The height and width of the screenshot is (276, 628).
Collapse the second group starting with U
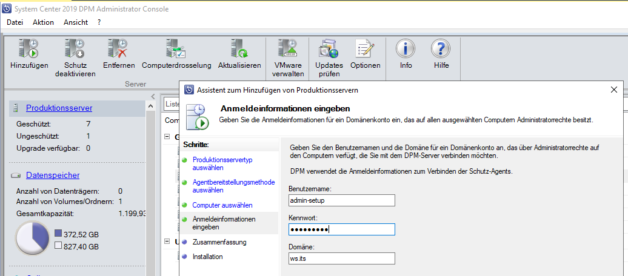tap(167, 241)
